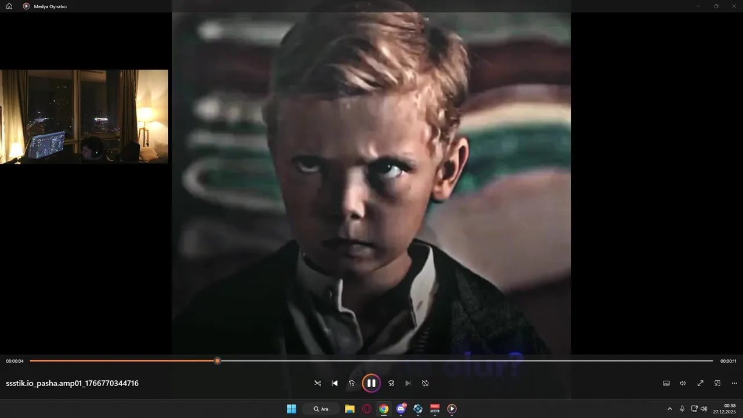The height and width of the screenshot is (418, 743).
Task: Click the file name ssstik.io_pasha.amp01_1766770344716
Action: (x=72, y=383)
